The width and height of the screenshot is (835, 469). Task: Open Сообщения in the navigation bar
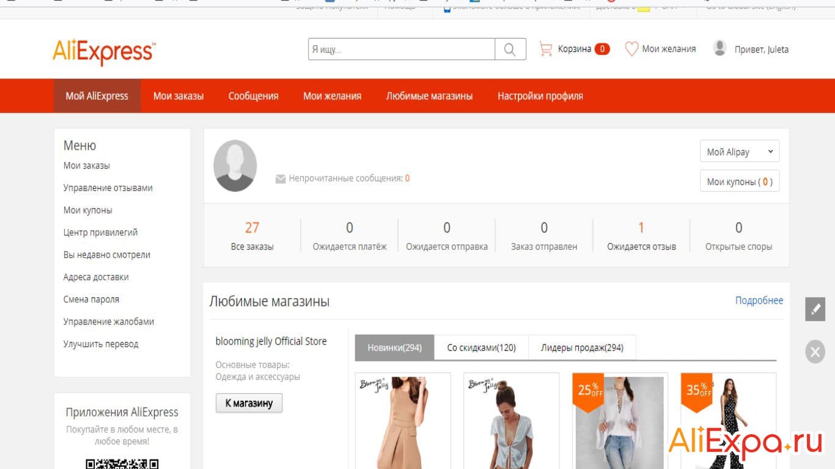pos(253,96)
